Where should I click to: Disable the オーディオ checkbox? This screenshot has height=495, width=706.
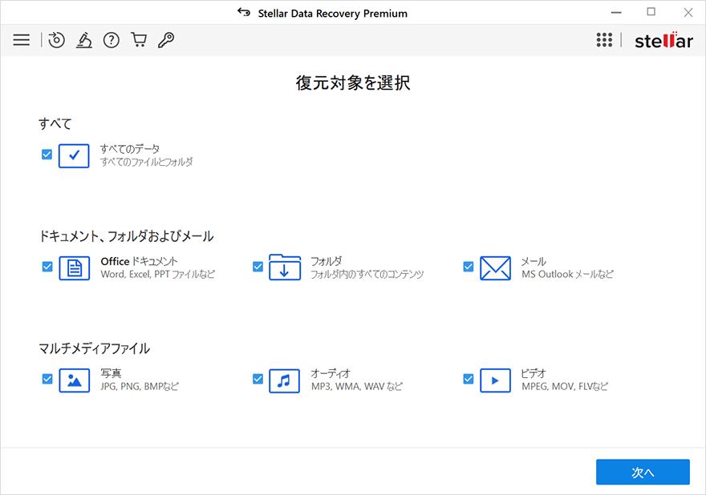(x=258, y=379)
